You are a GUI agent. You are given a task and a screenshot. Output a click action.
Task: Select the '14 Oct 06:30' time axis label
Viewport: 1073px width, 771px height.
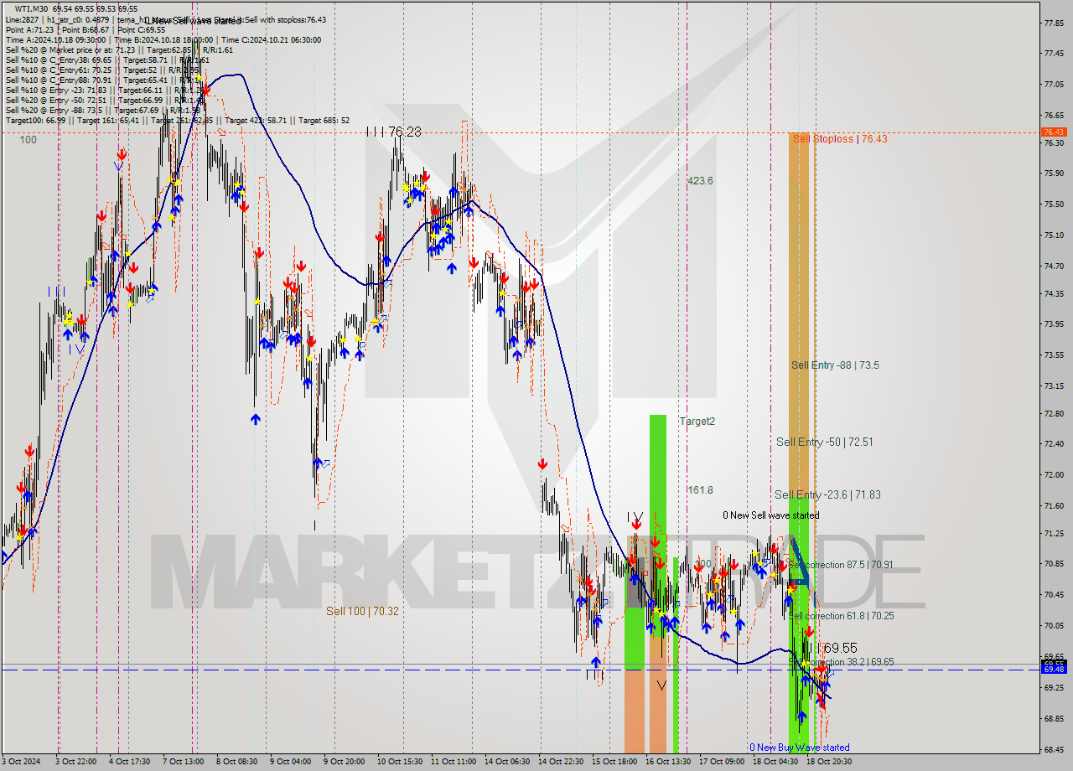click(x=506, y=762)
